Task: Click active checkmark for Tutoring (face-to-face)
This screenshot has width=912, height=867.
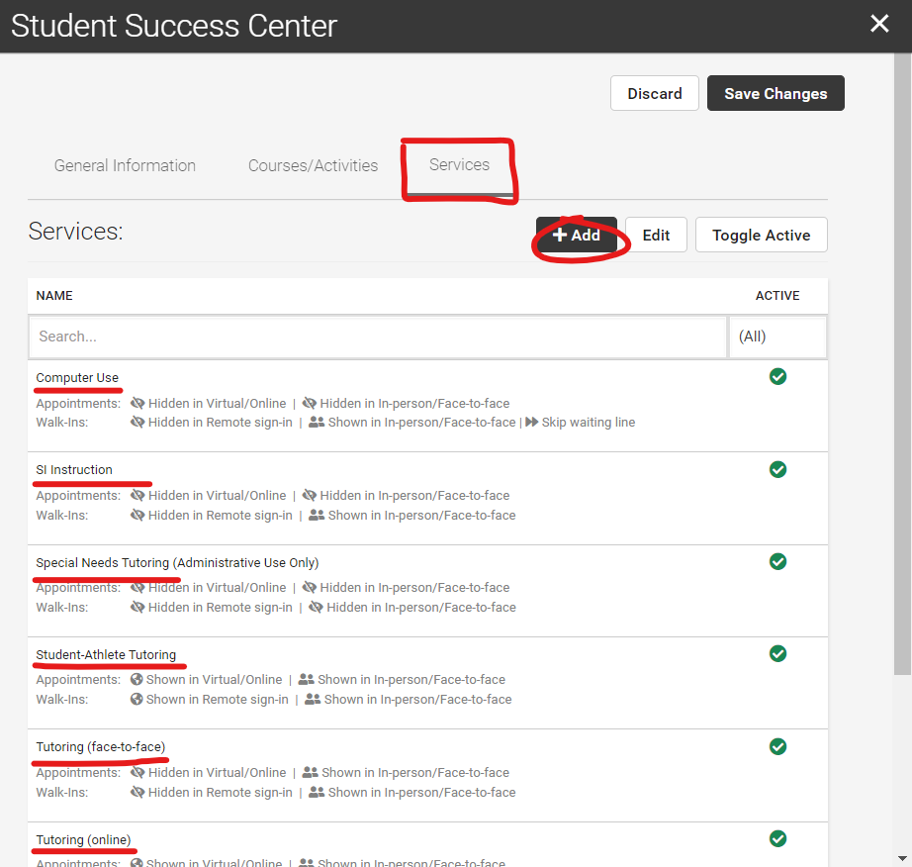Action: (x=777, y=746)
